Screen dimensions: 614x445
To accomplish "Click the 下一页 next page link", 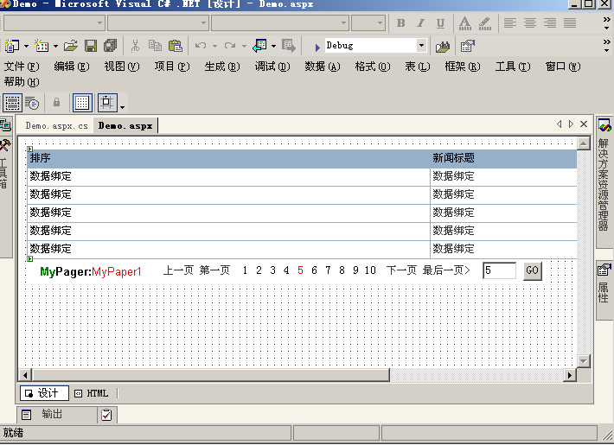I will pos(401,270).
